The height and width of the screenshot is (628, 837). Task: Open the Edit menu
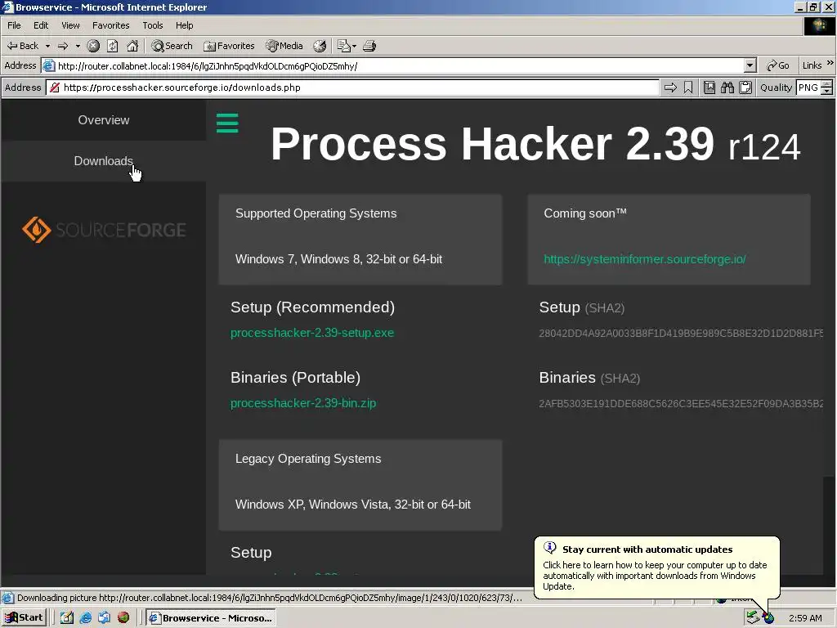[x=41, y=25]
